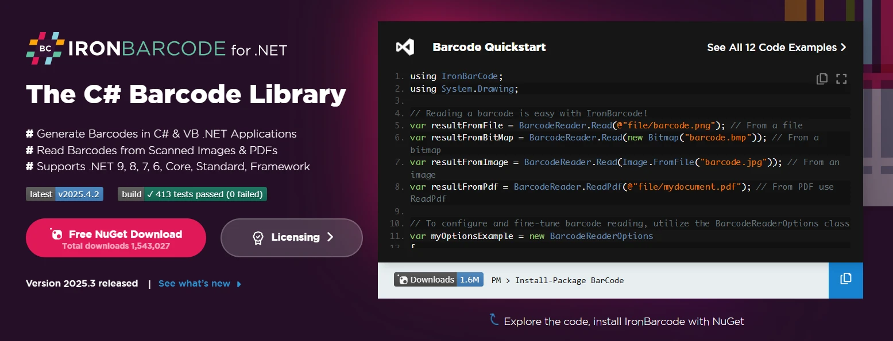Click the NuGet icon in the Downloads badge

click(x=403, y=280)
